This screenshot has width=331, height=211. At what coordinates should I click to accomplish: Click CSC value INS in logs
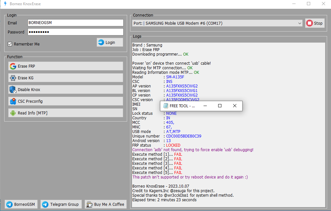(x=169, y=82)
